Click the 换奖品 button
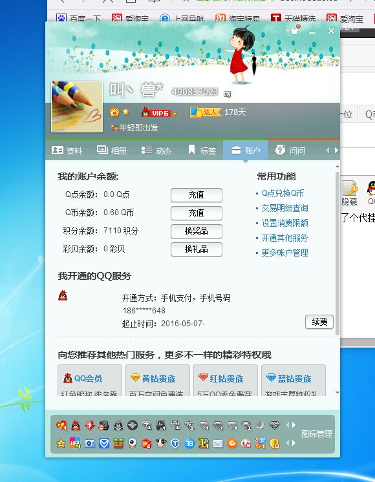 click(197, 231)
